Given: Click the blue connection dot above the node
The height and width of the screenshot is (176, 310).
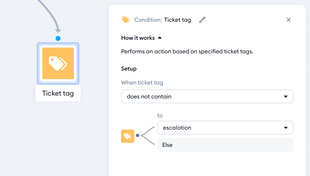Looking at the screenshot, I should (58, 38).
